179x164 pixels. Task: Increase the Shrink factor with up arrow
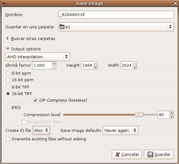pos(54,63)
